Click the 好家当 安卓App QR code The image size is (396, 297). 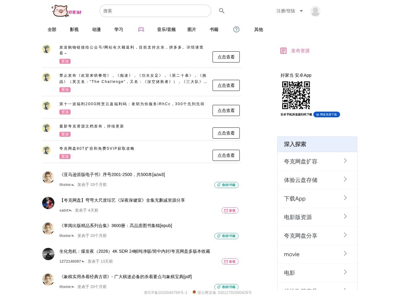click(x=296, y=95)
